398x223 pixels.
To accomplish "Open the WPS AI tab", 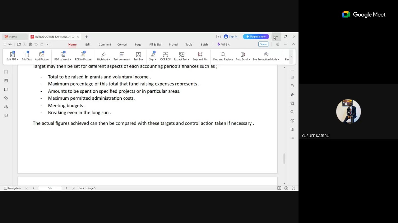I will [x=224, y=44].
